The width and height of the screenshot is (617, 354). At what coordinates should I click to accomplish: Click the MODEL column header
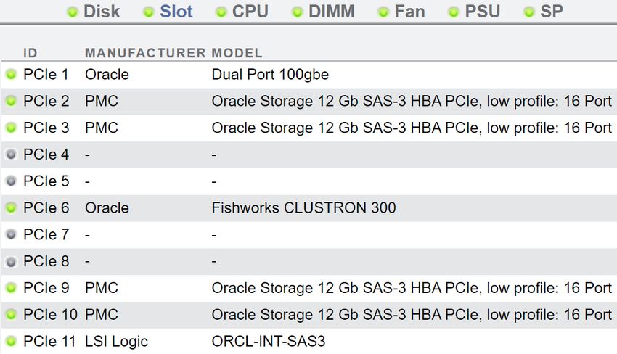coord(237,53)
